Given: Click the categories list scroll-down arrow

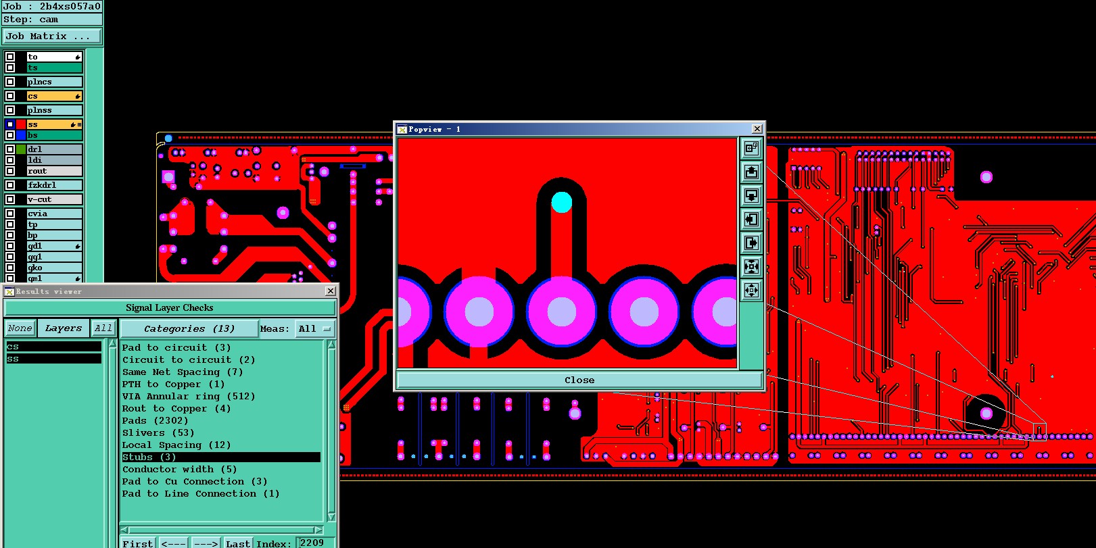Looking at the screenshot, I should pyautogui.click(x=331, y=517).
